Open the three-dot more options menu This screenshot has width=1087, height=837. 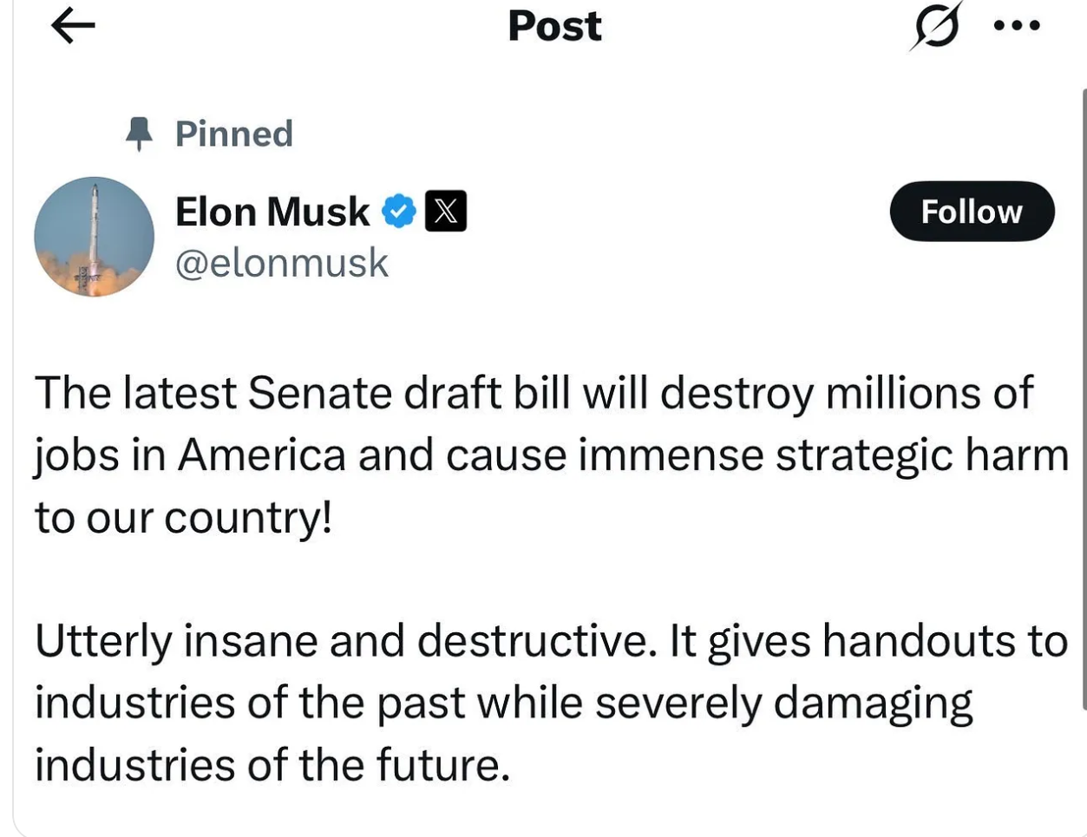point(1017,26)
